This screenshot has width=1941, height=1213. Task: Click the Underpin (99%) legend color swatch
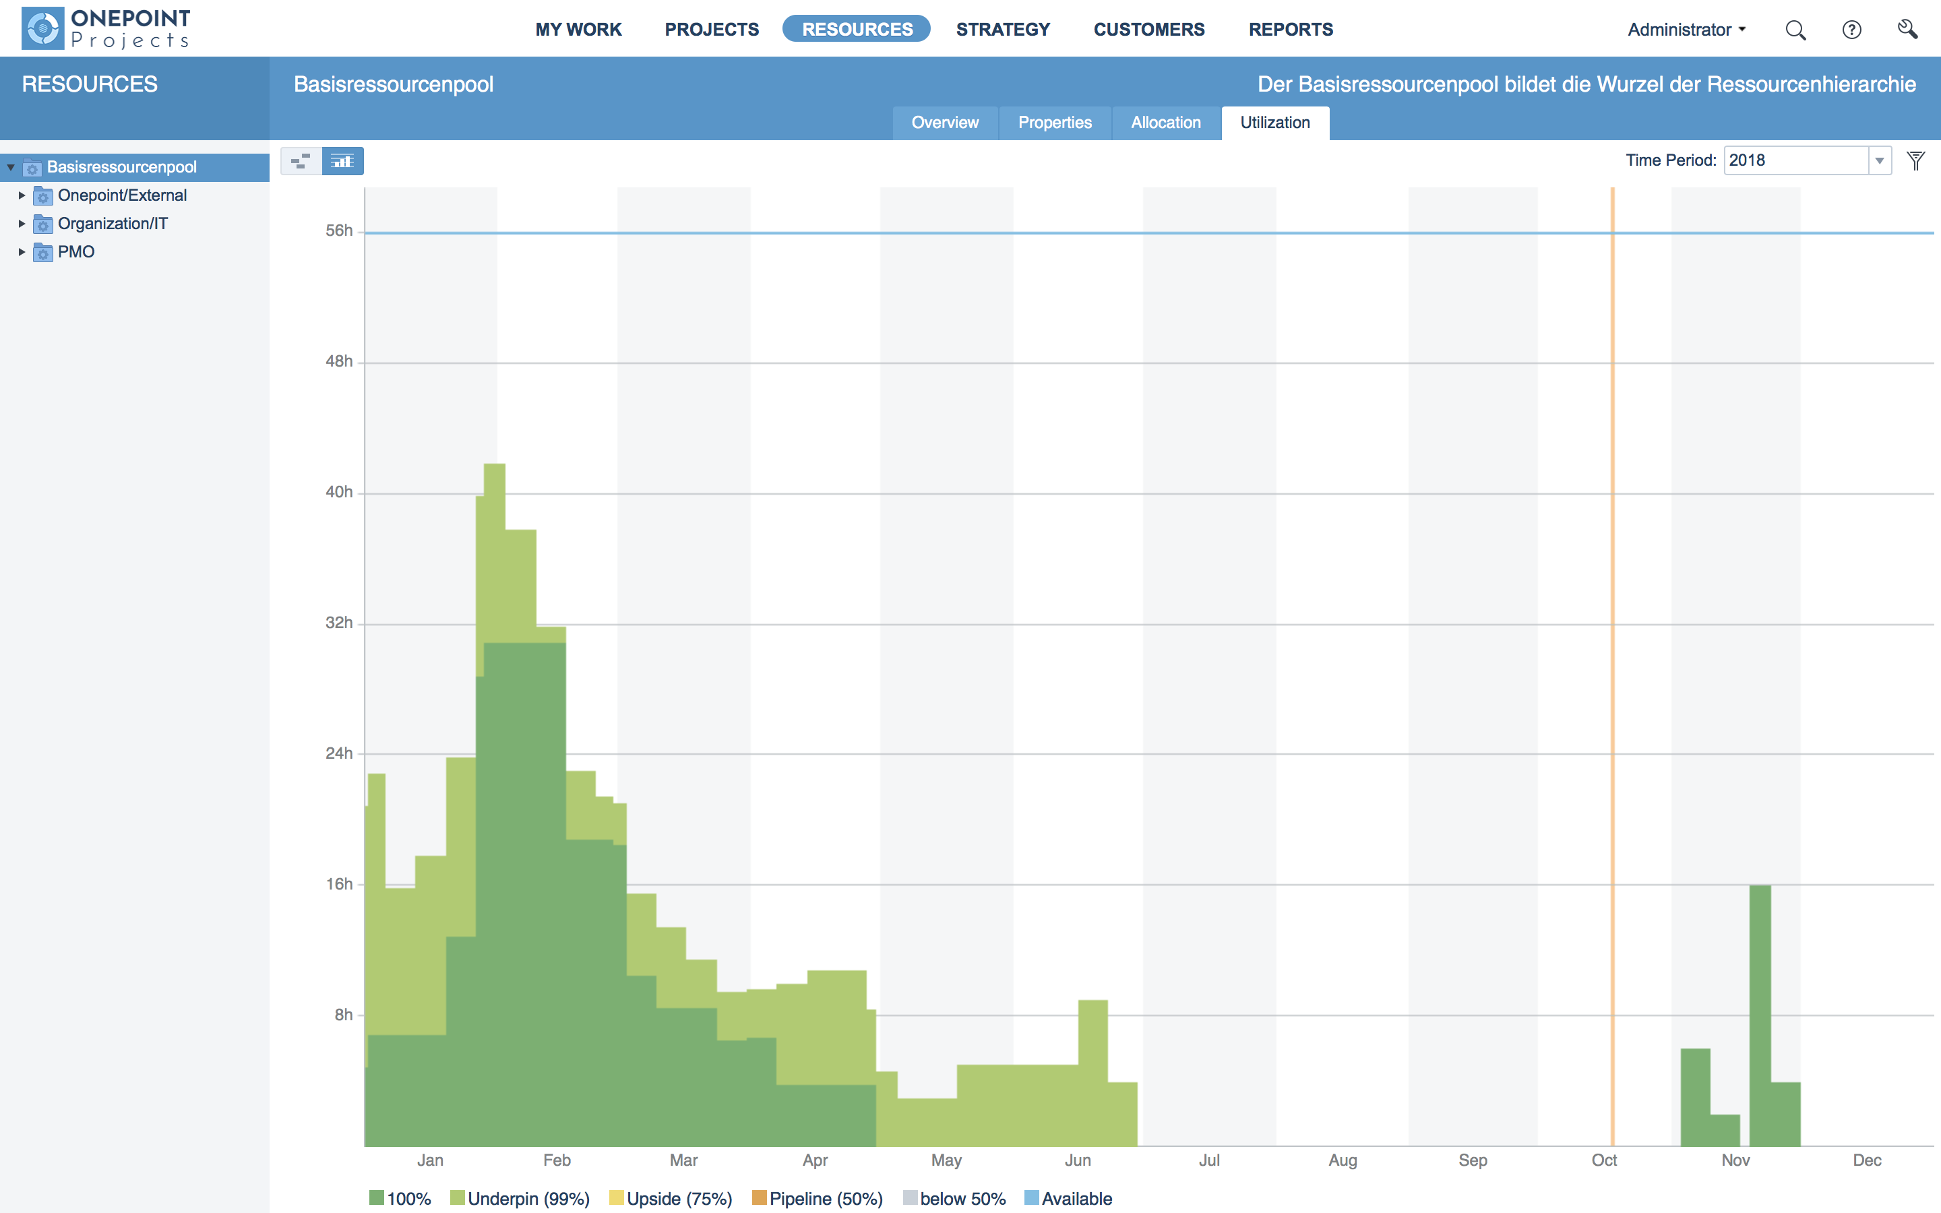pyautogui.click(x=457, y=1198)
